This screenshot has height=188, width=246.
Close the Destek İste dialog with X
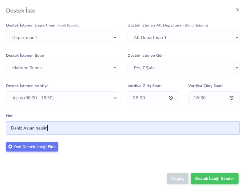[x=237, y=10]
